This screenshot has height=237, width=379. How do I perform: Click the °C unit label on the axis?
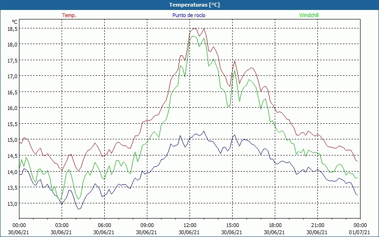click(x=15, y=22)
